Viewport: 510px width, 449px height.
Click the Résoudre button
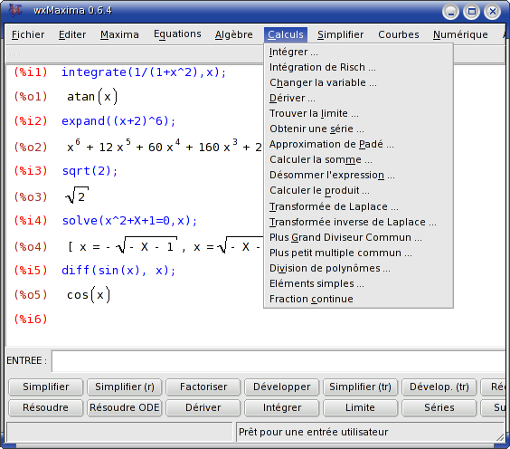[x=46, y=407]
